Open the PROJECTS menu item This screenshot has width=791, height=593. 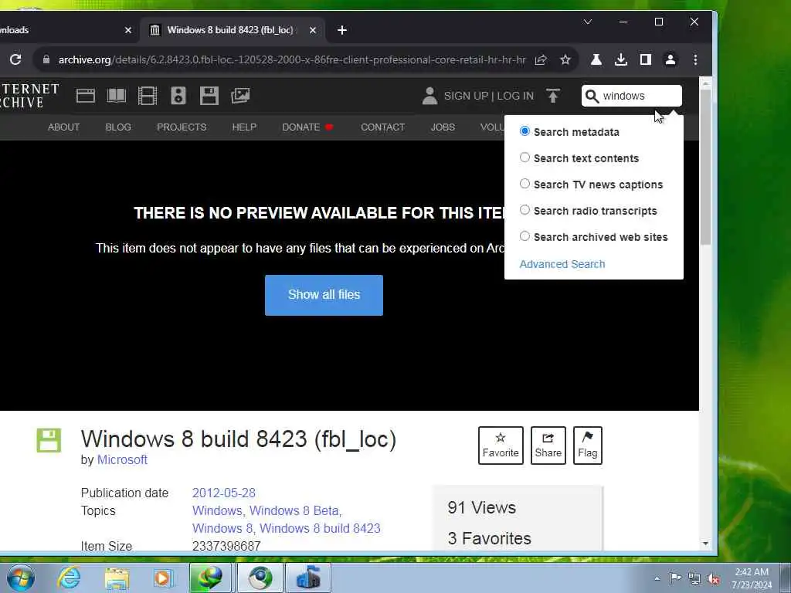(x=182, y=127)
